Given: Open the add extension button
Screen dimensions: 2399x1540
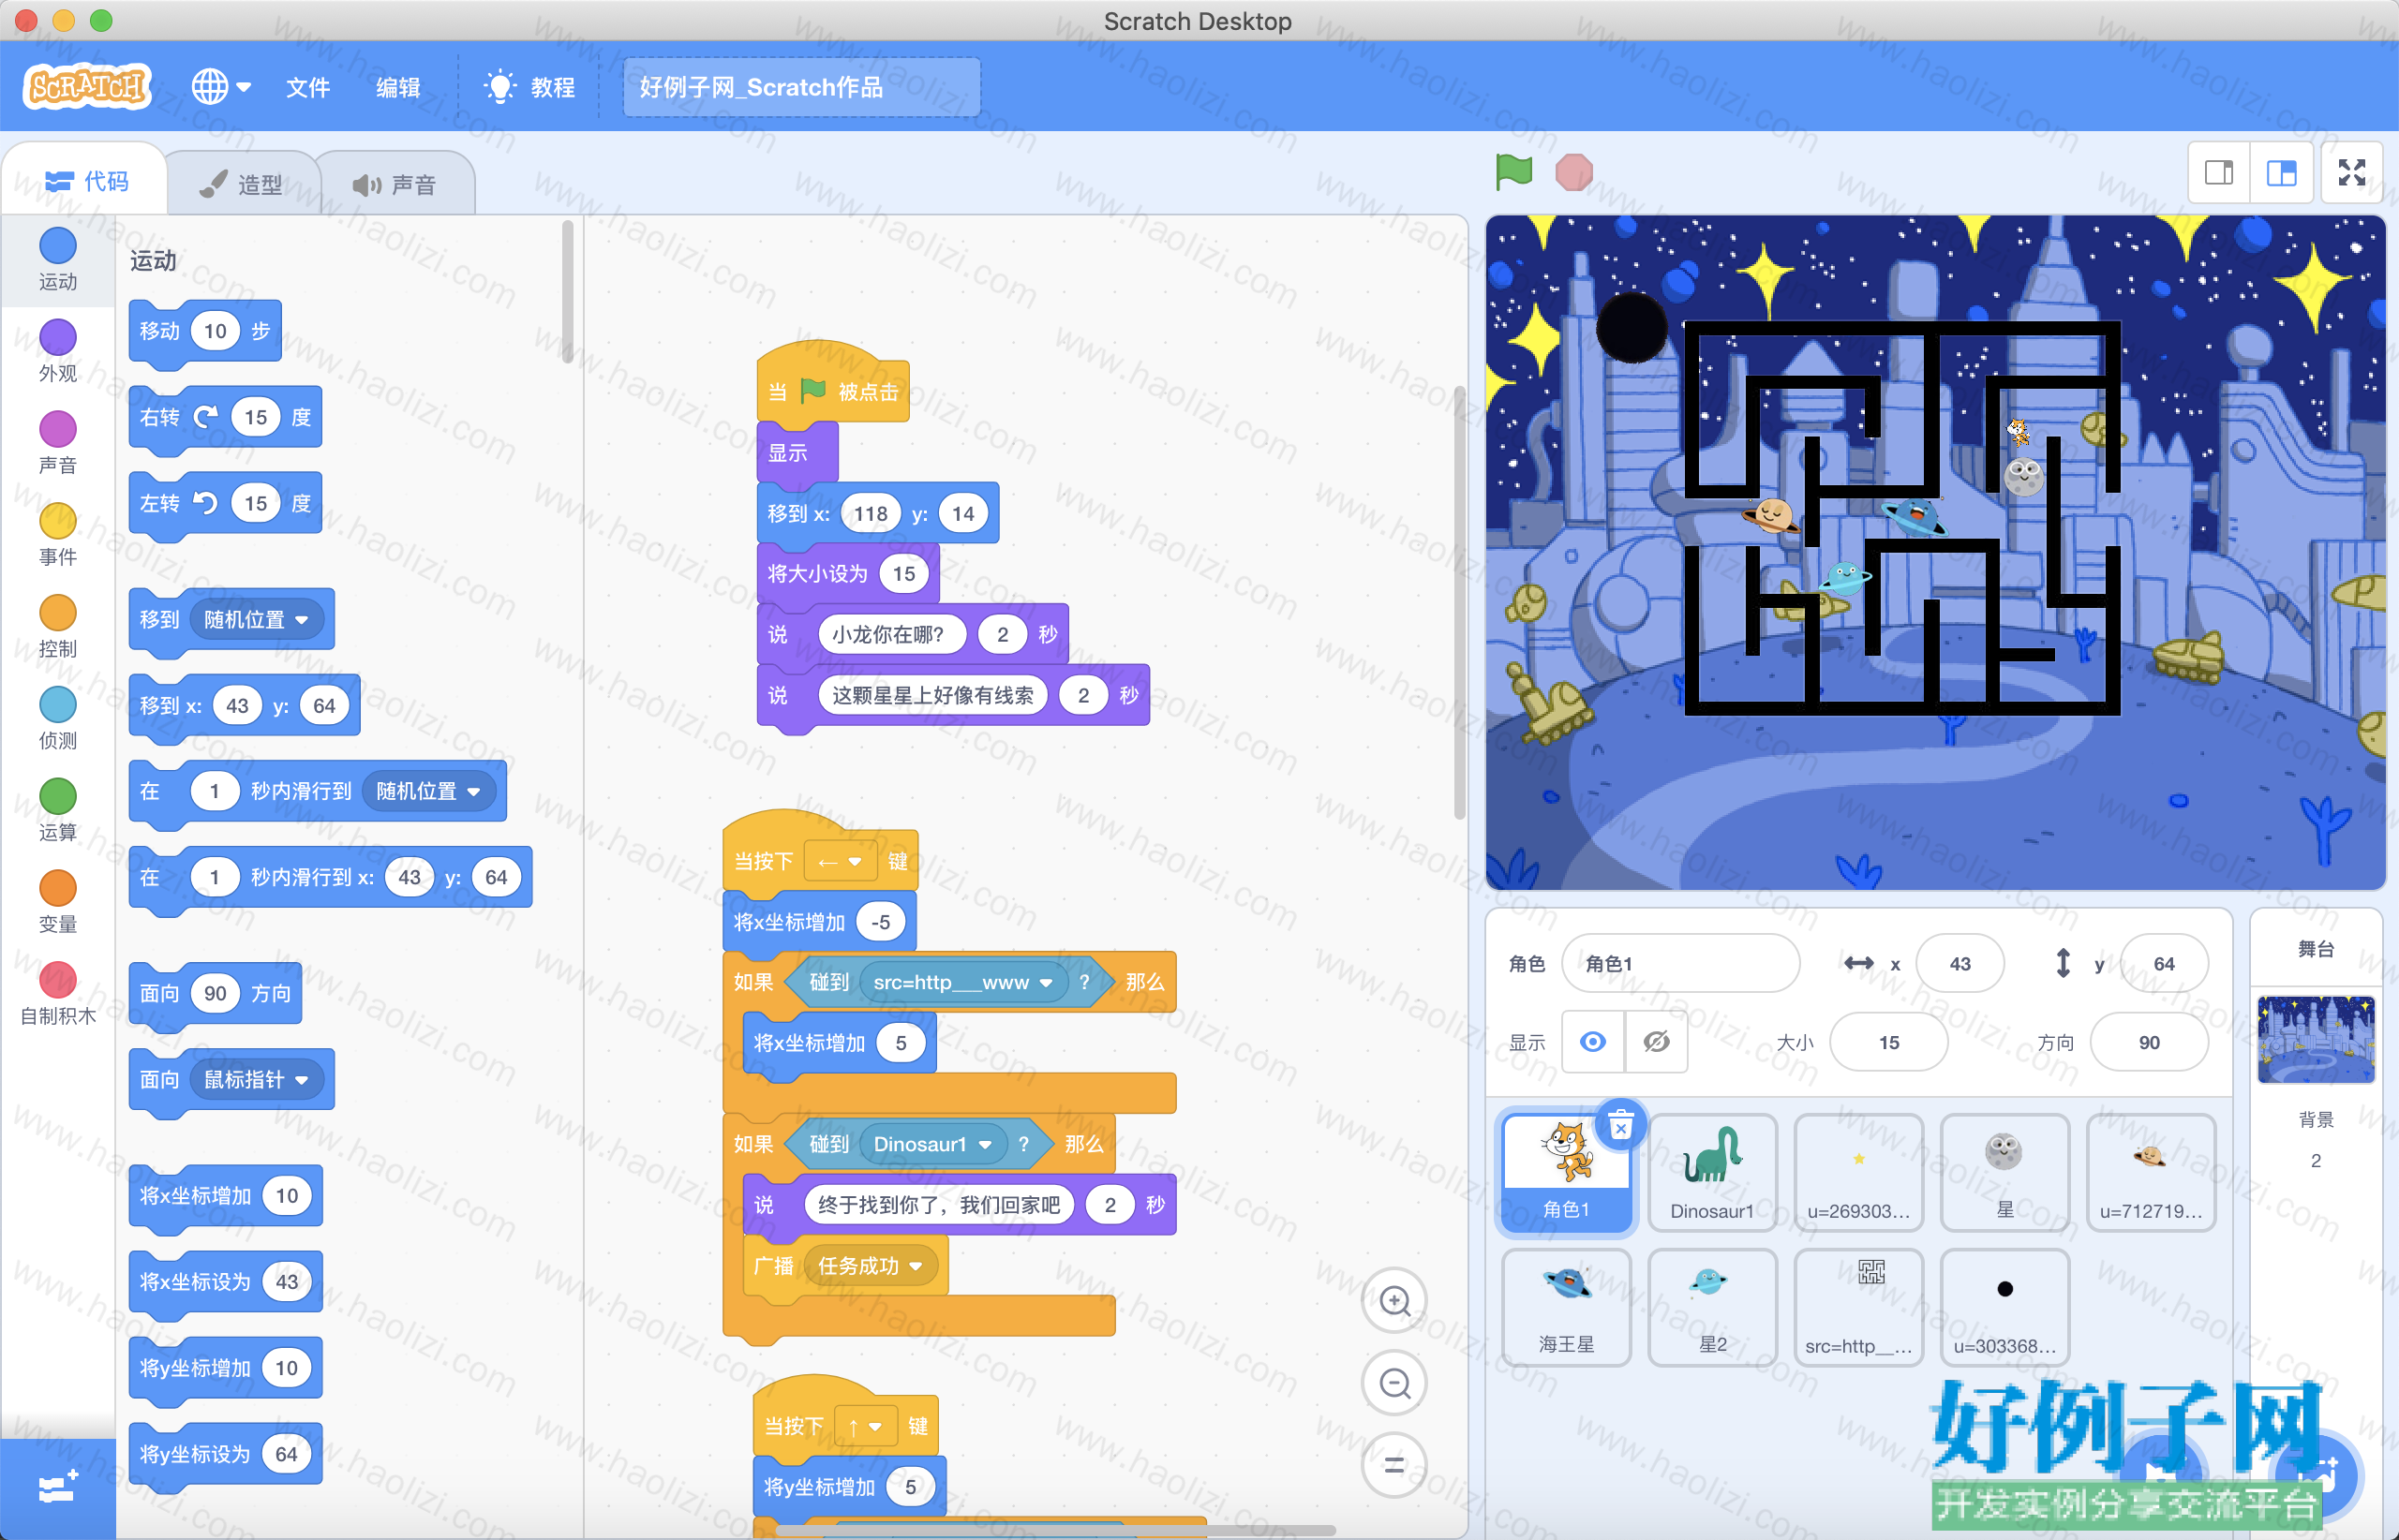Looking at the screenshot, I should [x=57, y=1488].
